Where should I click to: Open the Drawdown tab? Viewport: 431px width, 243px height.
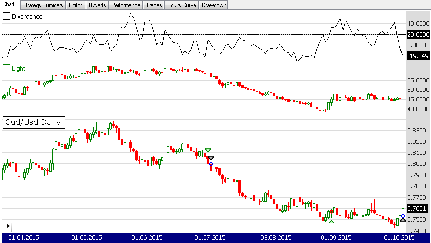click(x=214, y=5)
